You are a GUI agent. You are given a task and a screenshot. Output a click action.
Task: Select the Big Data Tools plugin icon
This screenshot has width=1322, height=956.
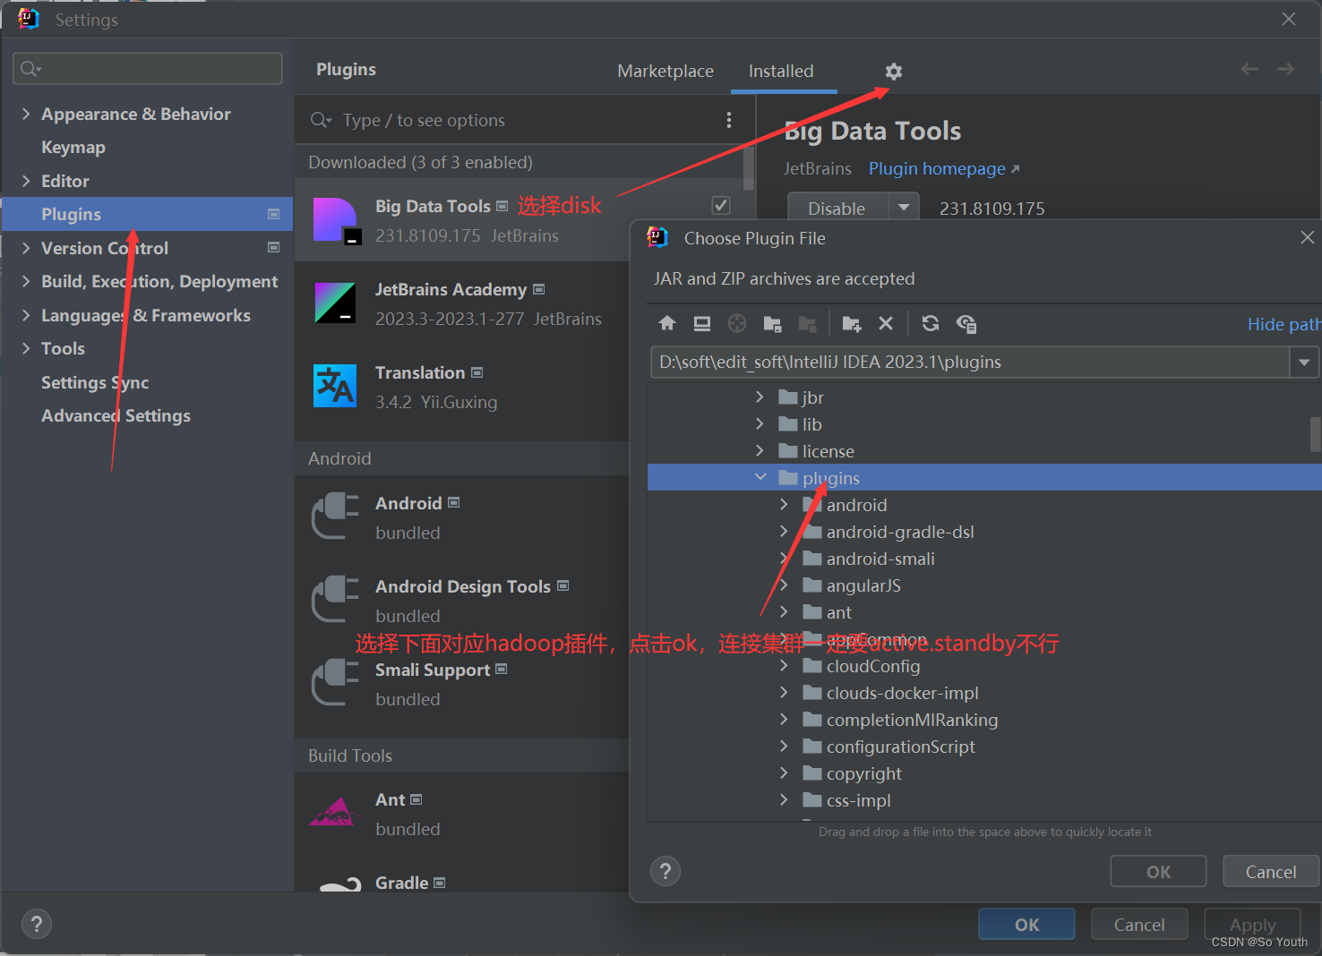(x=336, y=220)
